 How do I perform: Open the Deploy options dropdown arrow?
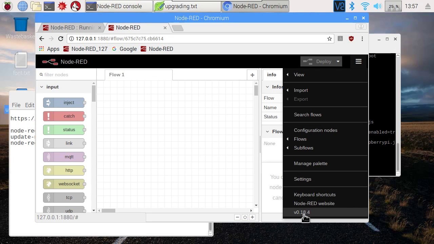[x=338, y=61]
